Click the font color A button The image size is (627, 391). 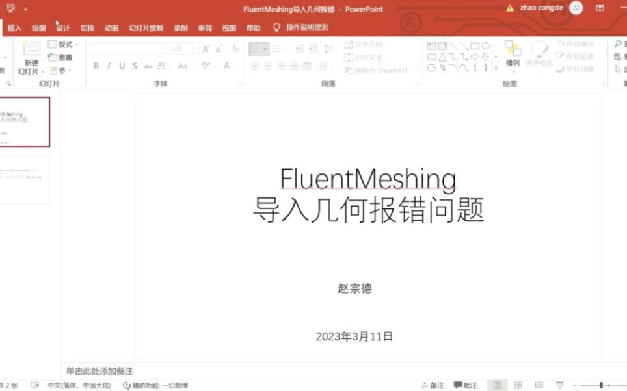[x=227, y=66]
